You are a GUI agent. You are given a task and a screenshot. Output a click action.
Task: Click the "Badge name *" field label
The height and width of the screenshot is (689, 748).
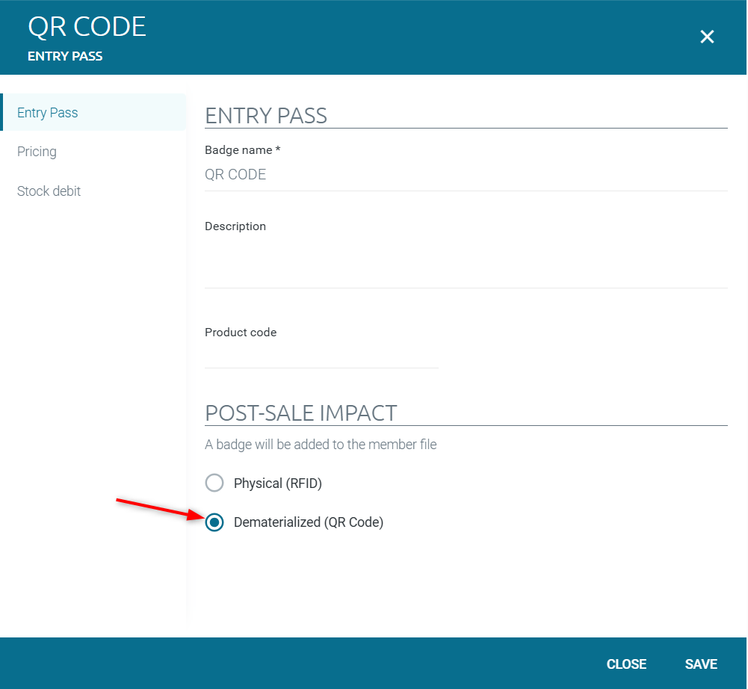click(242, 150)
